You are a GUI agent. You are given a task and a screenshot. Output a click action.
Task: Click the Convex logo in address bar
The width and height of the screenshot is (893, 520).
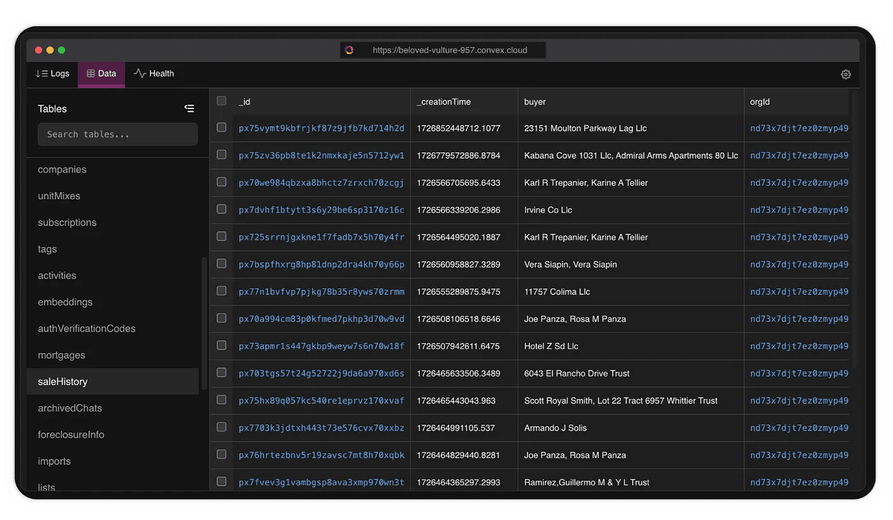pos(349,50)
